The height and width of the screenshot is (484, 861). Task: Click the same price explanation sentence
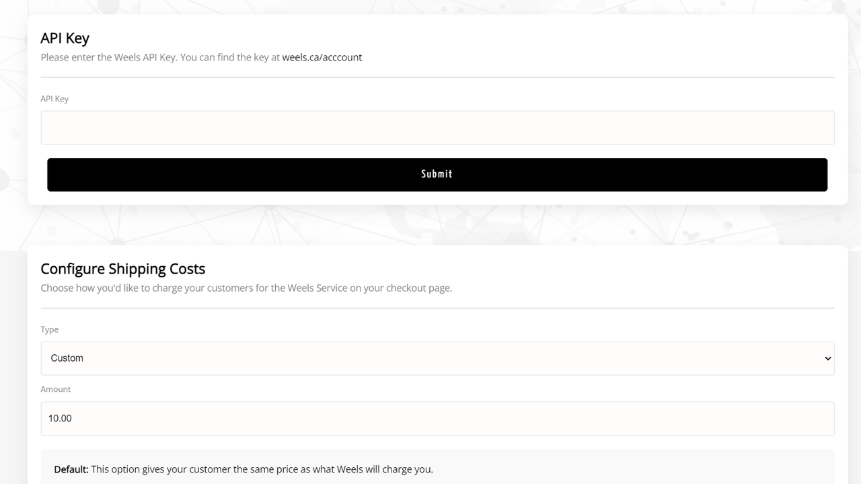(262, 469)
